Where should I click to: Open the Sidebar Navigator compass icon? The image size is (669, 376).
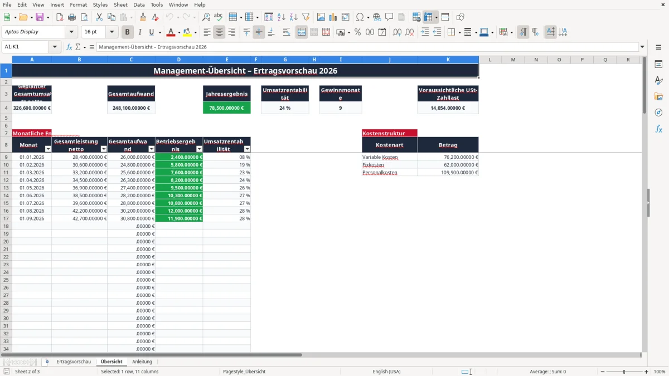[x=658, y=113]
